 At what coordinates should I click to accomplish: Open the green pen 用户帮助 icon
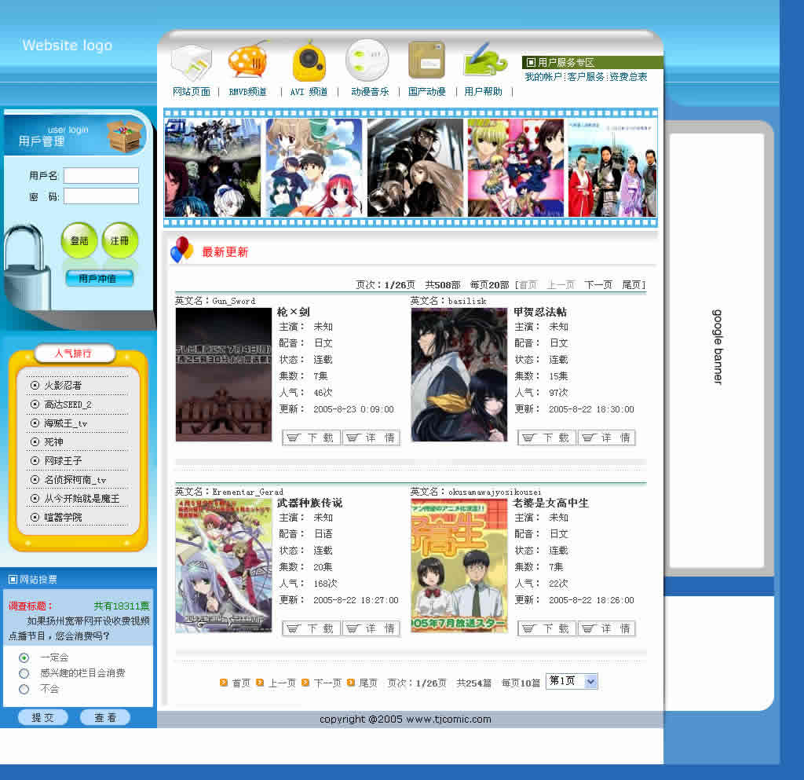(x=484, y=60)
